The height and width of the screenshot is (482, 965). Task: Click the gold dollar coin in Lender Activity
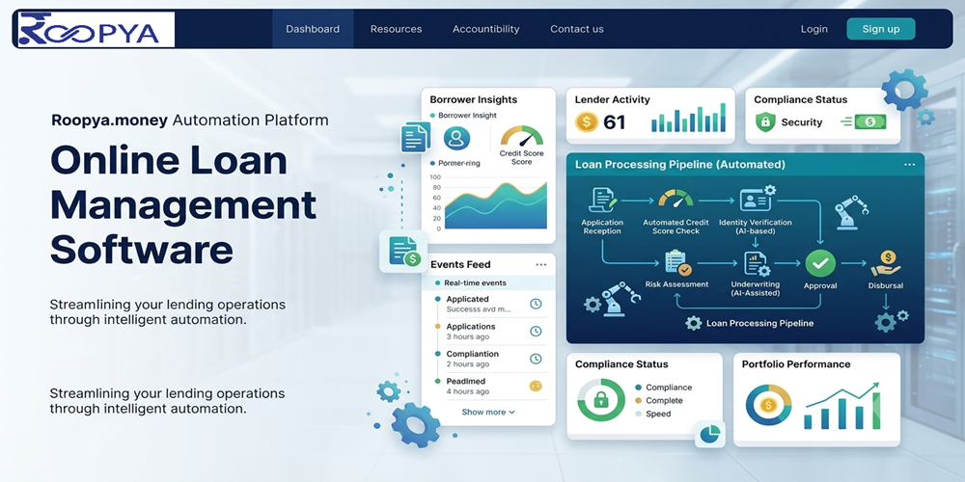pyautogui.click(x=586, y=121)
